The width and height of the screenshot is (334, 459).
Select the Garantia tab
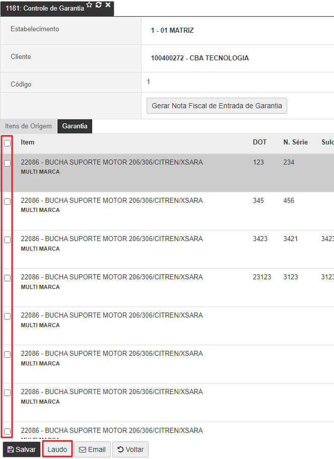click(x=75, y=126)
